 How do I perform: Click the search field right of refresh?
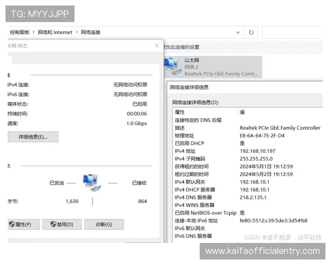[x=292, y=33]
